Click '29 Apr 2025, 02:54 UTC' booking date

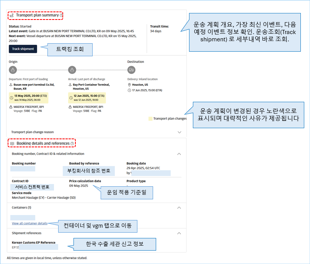point(144,168)
